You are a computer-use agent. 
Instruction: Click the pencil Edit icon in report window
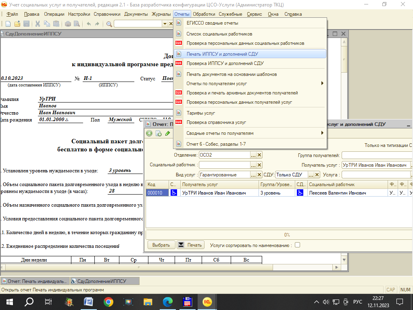168,134
